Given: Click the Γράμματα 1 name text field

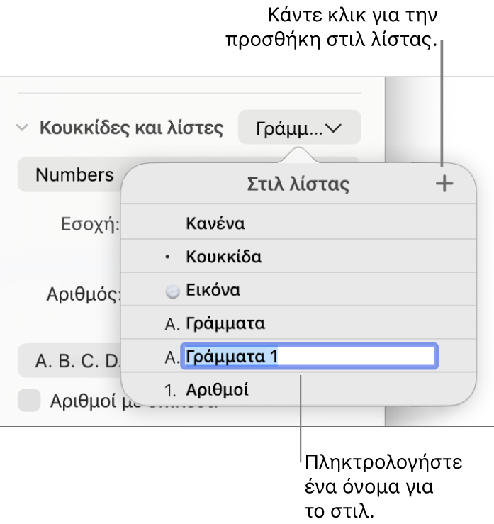Looking at the screenshot, I should (x=309, y=356).
